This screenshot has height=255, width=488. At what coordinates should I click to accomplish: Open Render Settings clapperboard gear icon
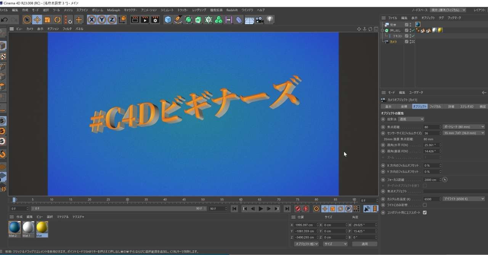[x=155, y=20]
